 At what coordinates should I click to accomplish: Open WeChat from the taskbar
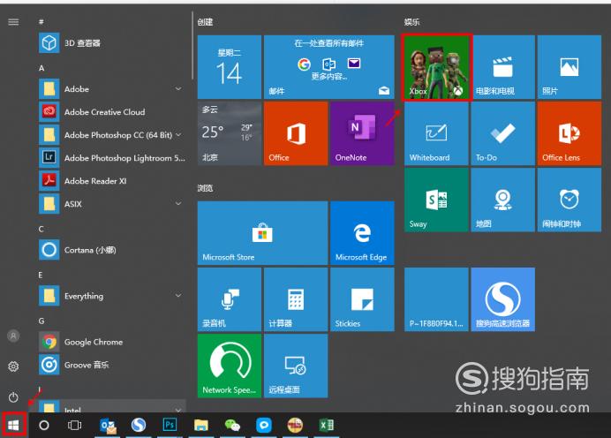point(232,425)
